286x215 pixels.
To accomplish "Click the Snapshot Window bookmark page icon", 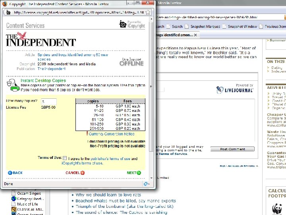I will coord(224,27).
